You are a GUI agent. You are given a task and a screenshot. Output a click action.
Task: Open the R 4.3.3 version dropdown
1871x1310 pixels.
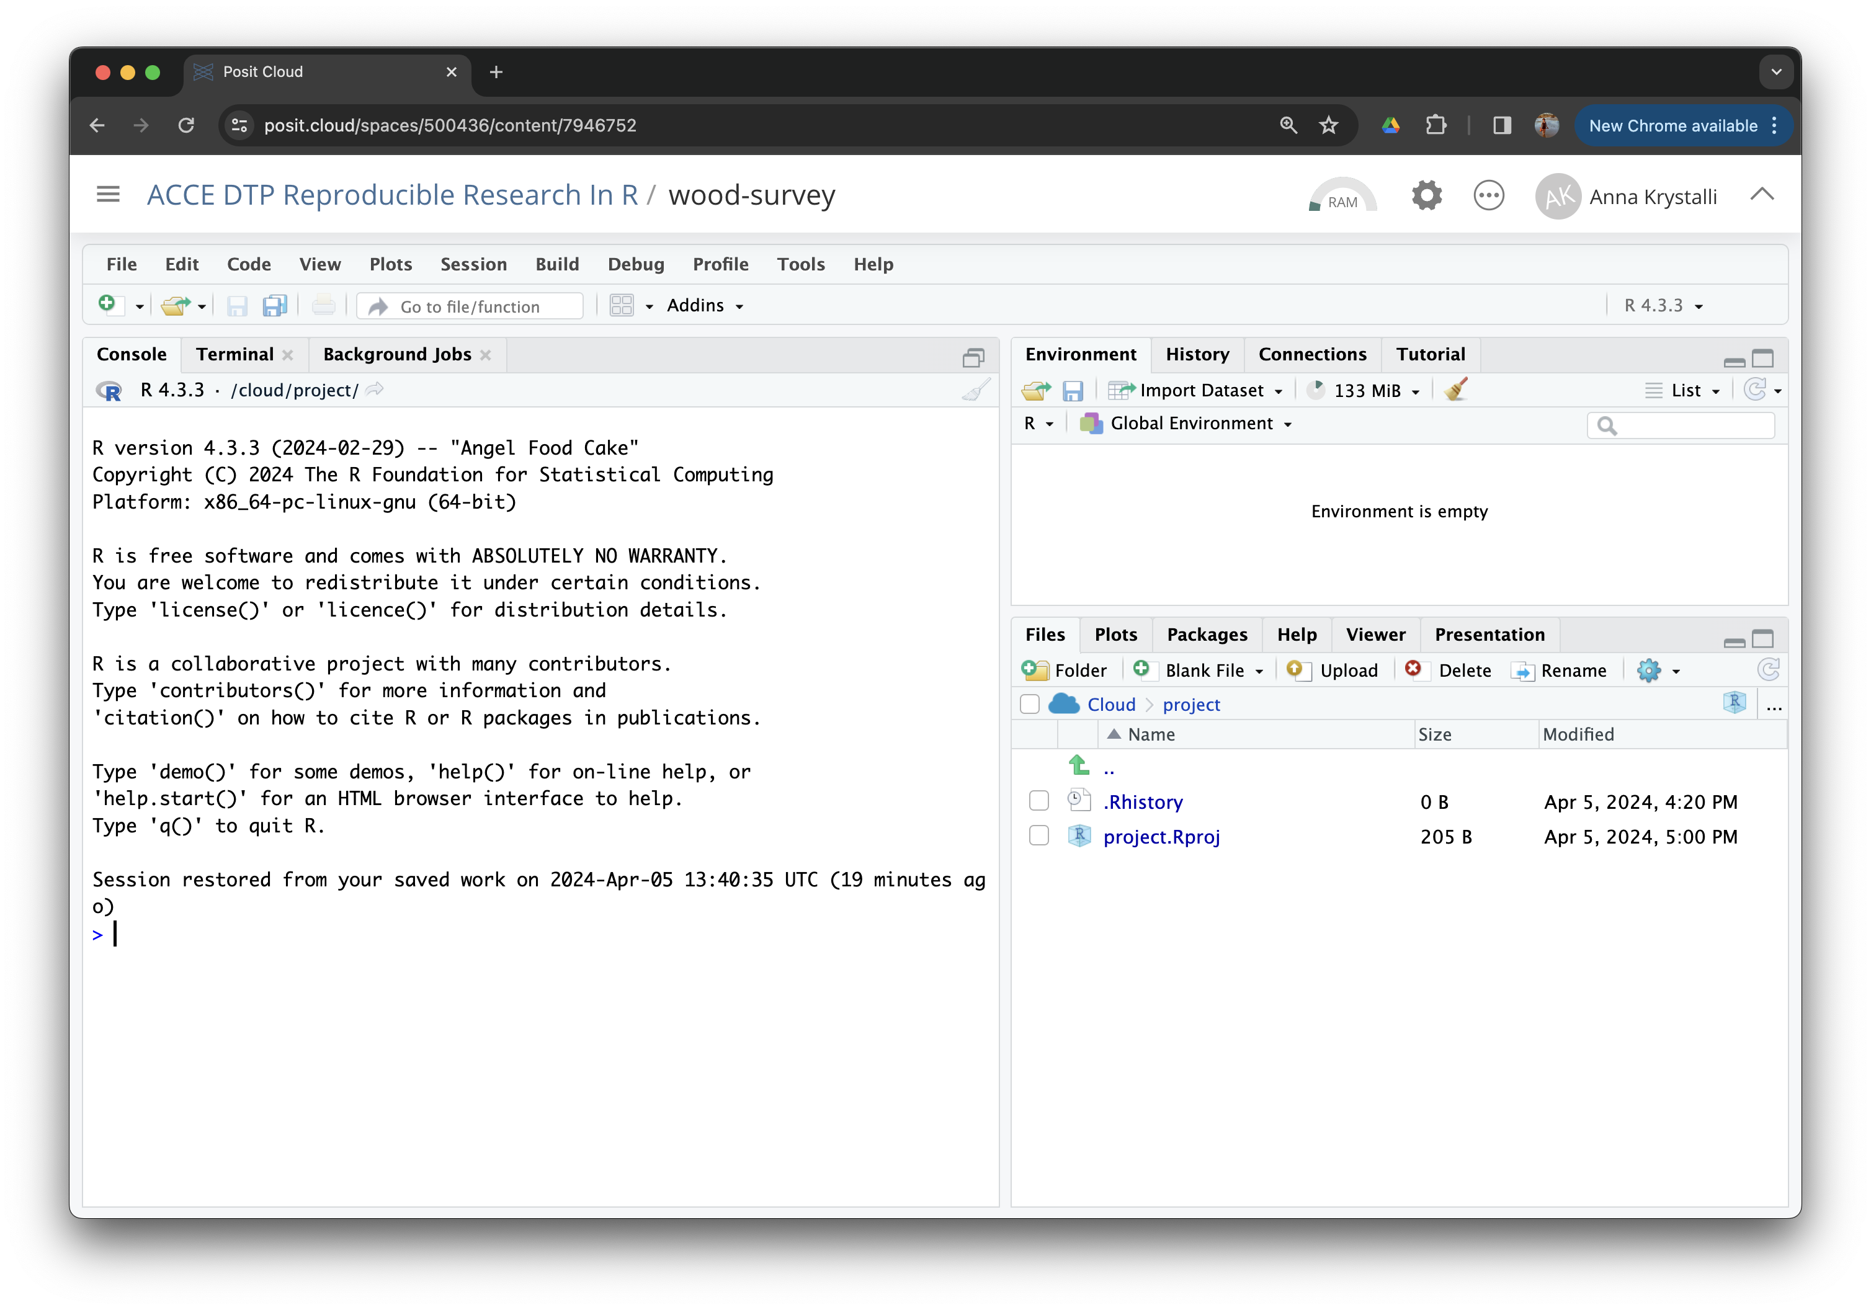[1663, 306]
